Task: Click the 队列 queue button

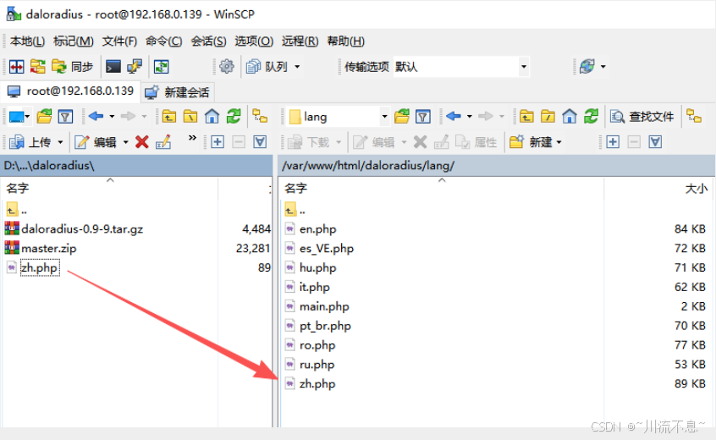Action: coord(267,67)
